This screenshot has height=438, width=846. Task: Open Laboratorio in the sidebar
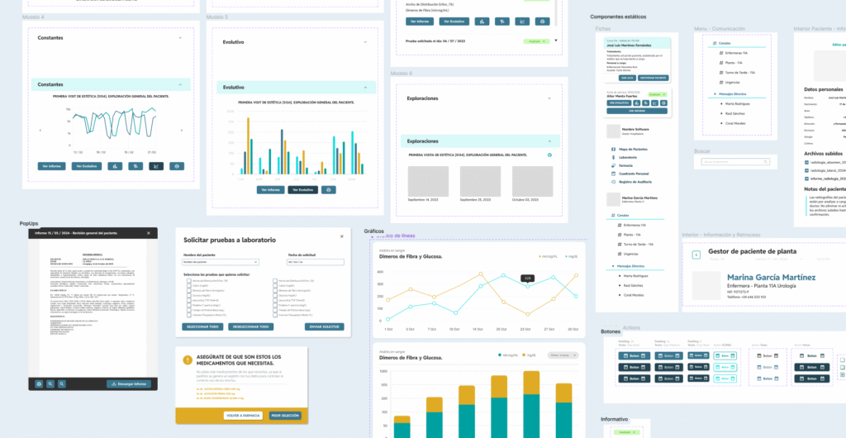point(625,157)
